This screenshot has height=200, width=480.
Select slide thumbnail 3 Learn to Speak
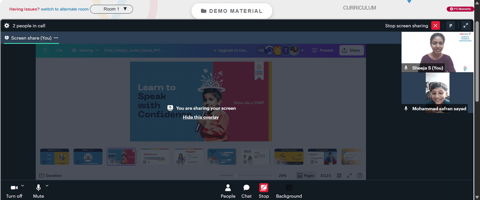(121, 157)
